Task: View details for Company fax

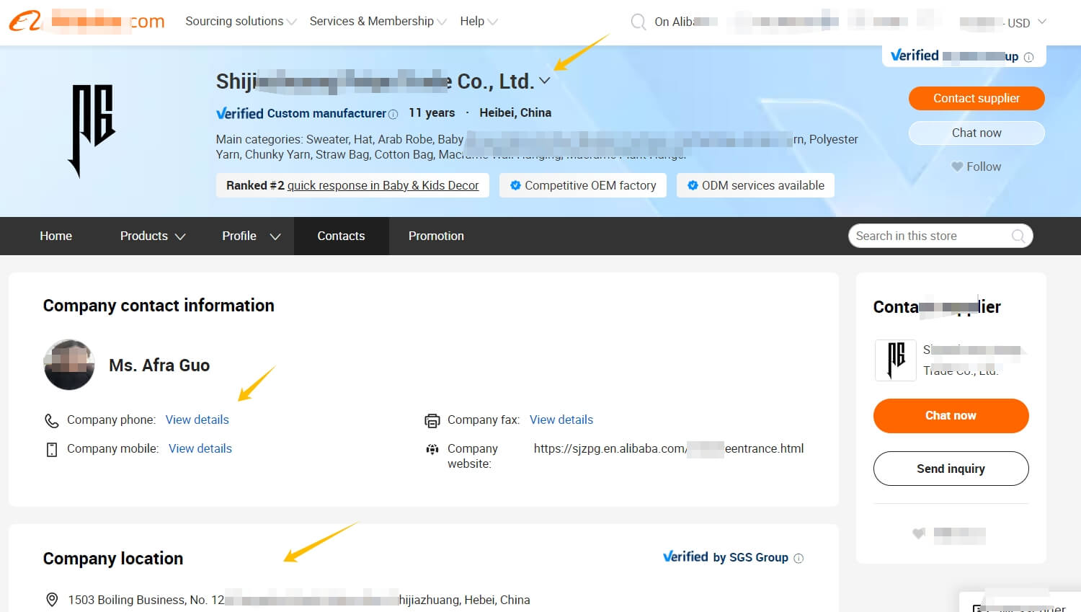Action: tap(561, 420)
